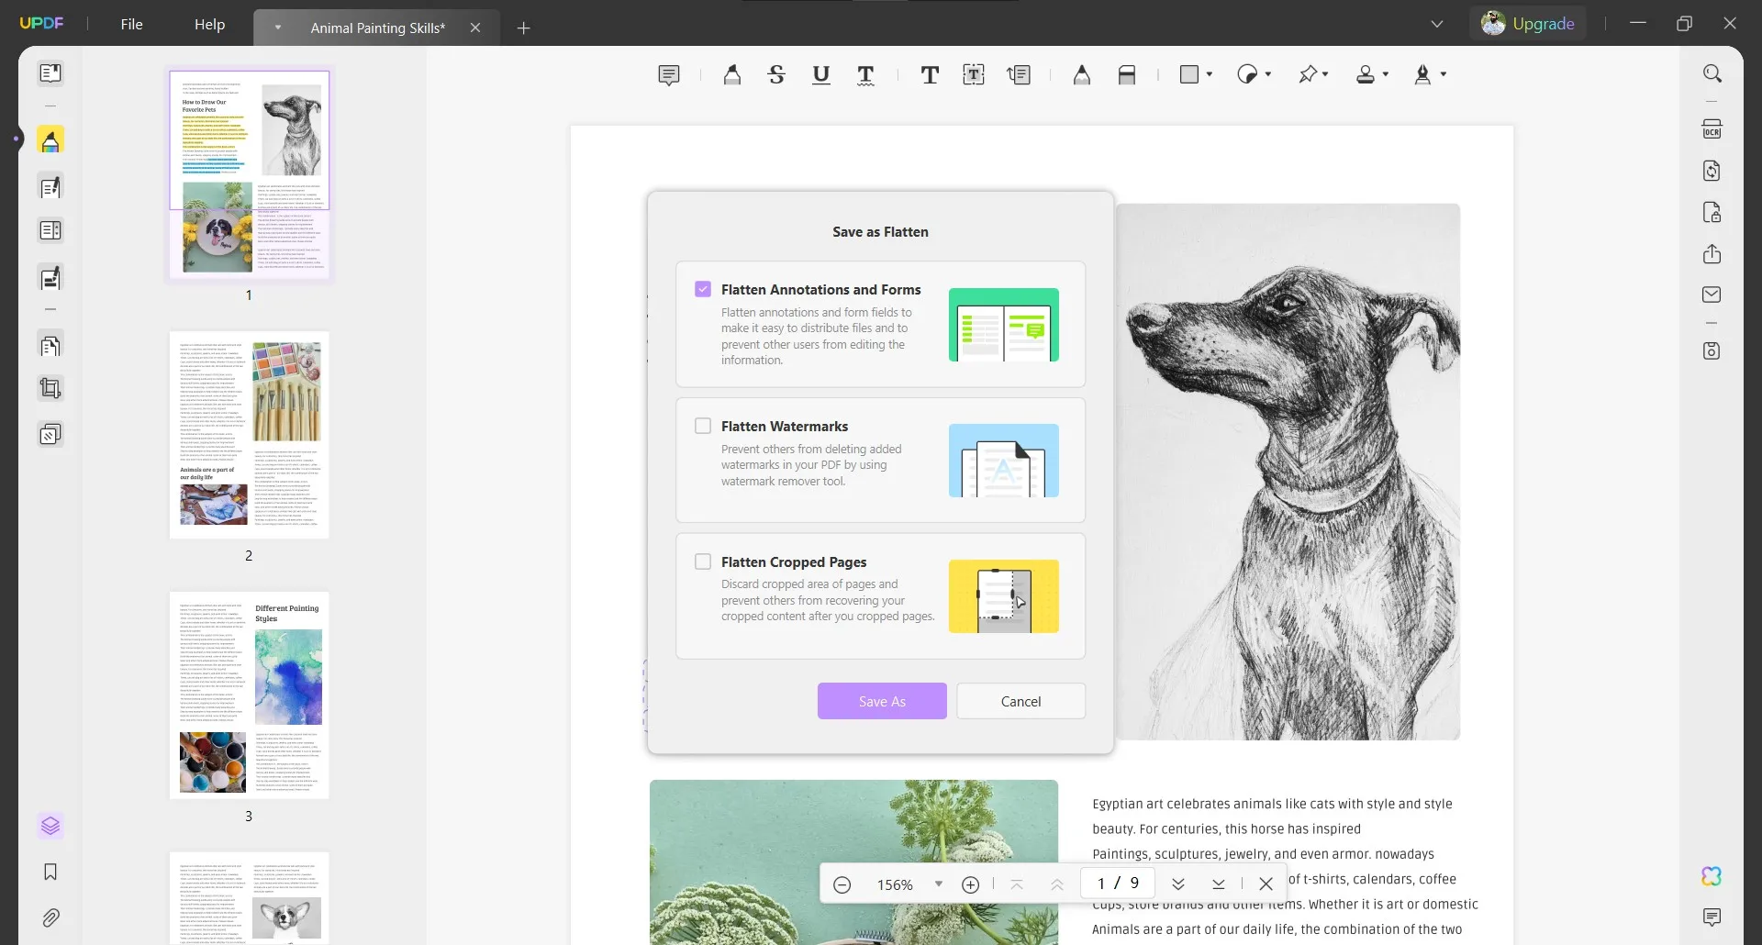
Task: Check the Flatten Cropped Pages option
Action: tap(703, 561)
